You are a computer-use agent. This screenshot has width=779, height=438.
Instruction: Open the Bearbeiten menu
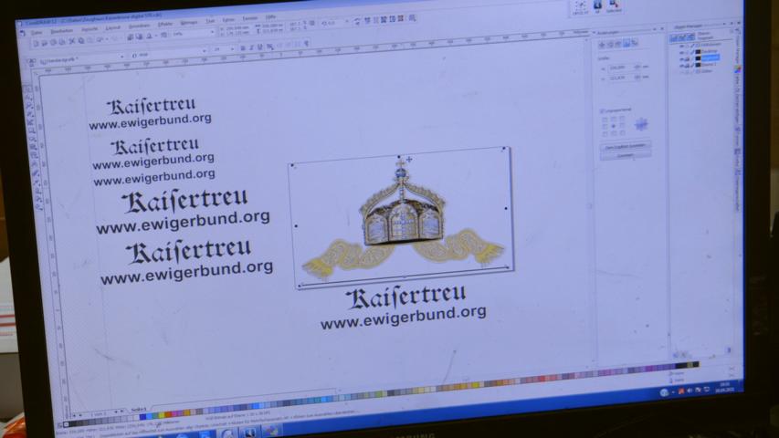tap(61, 31)
